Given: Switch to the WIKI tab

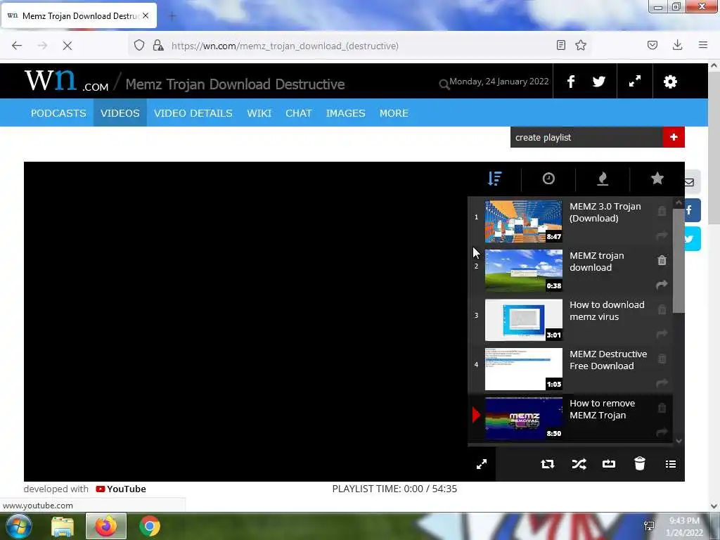Looking at the screenshot, I should (x=259, y=113).
